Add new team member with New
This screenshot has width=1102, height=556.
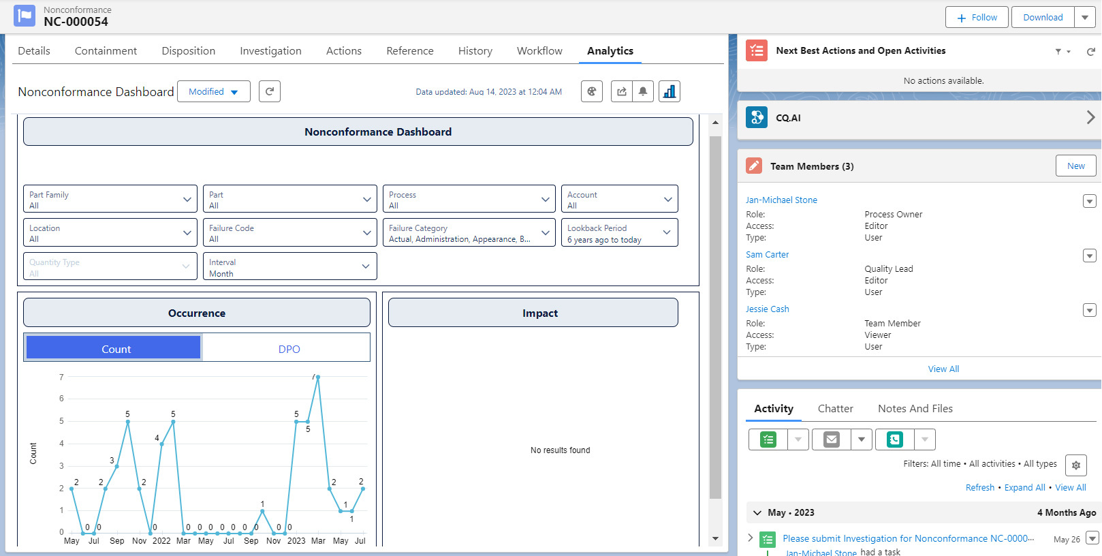[1076, 166]
